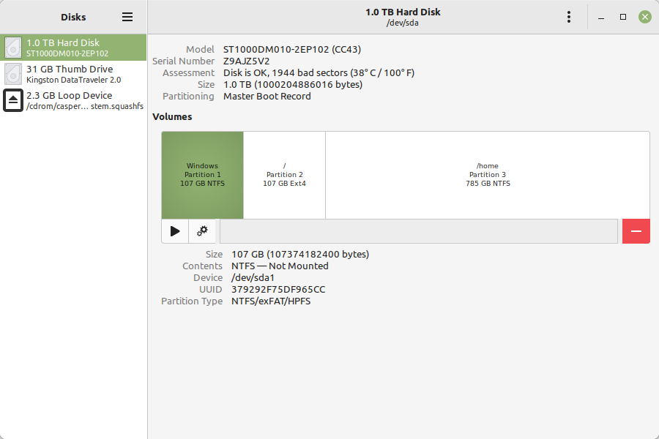
Task: Select the / Partition 2 Ext4 volume
Action: [x=285, y=175]
